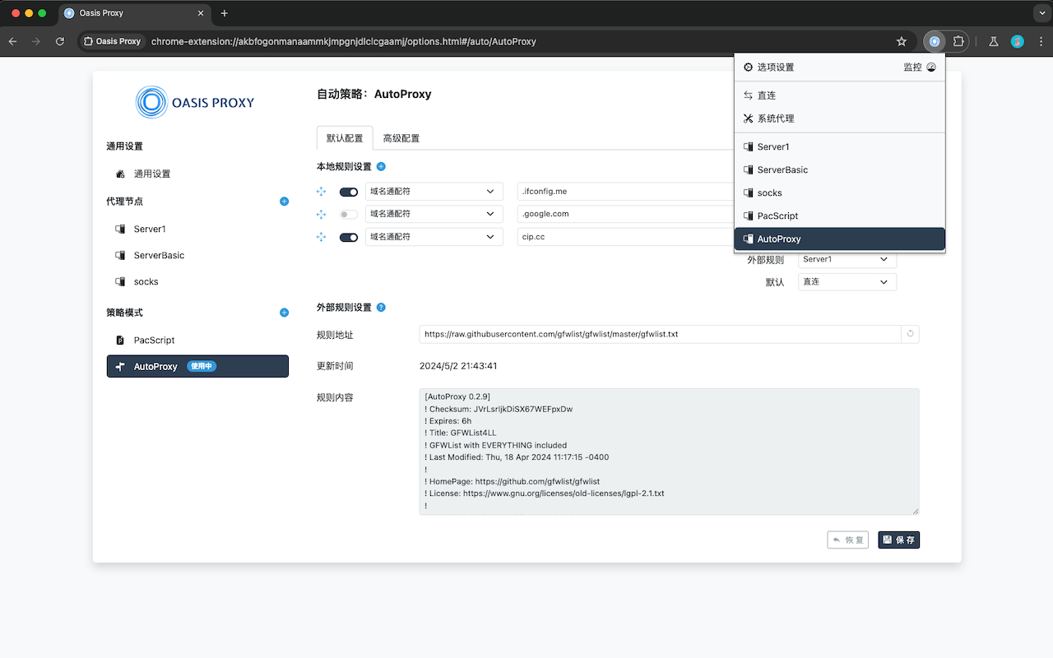Screen dimensions: 1053x658
Task: Select 系统代理 in the popup menu
Action: 840,118
